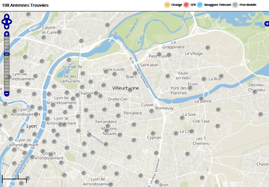
Task: Pan the map north with the up arrow
Action: coord(6,16)
